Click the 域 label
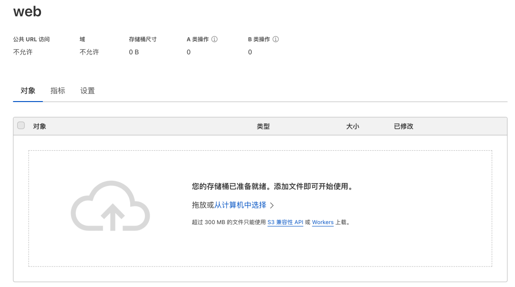 [82, 40]
